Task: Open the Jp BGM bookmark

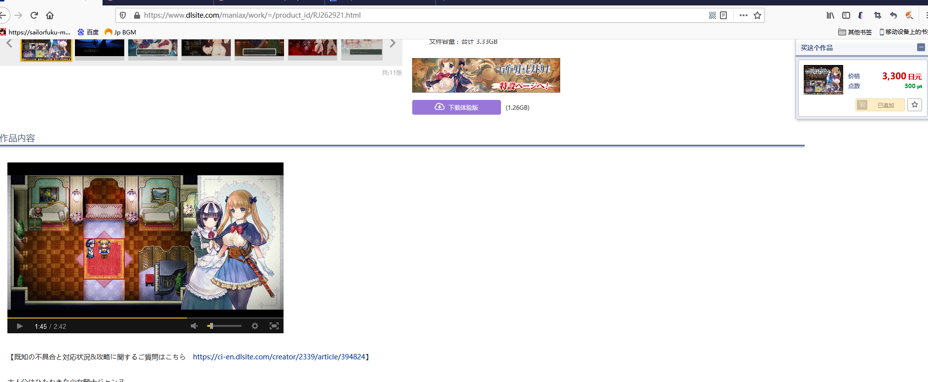Action: tap(120, 32)
